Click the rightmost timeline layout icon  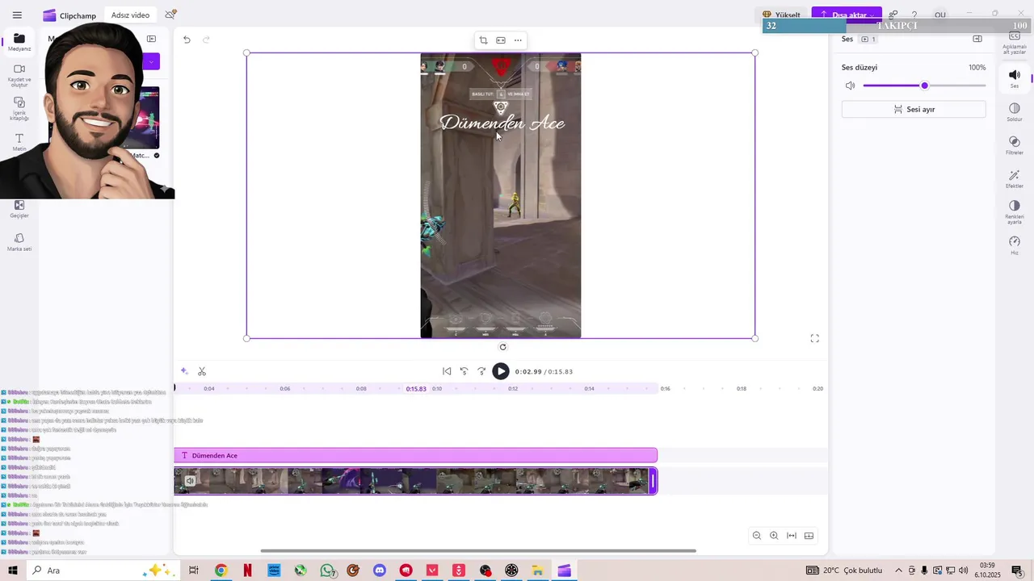point(809,536)
